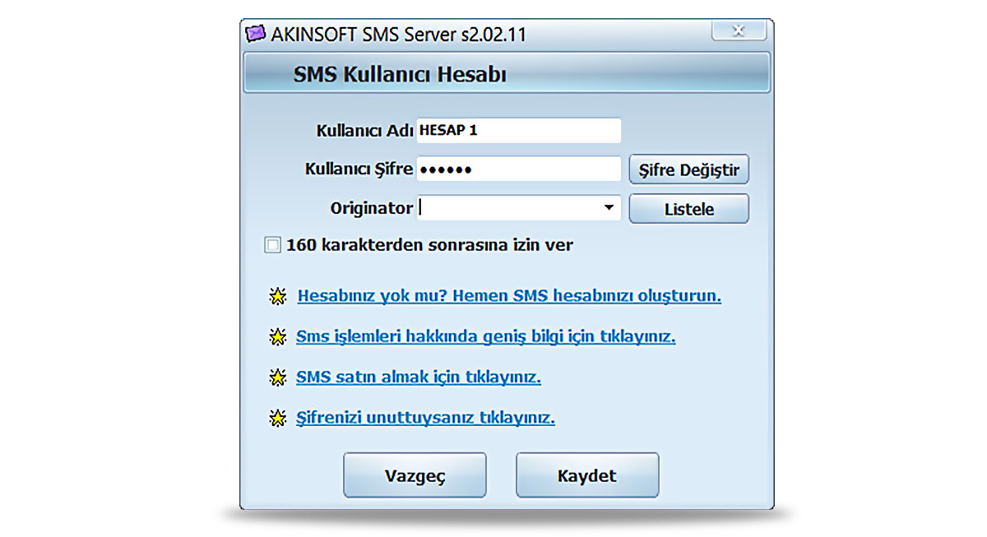The width and height of the screenshot is (987, 537).
Task: Click inside the empty Originator text box
Action: click(502, 208)
